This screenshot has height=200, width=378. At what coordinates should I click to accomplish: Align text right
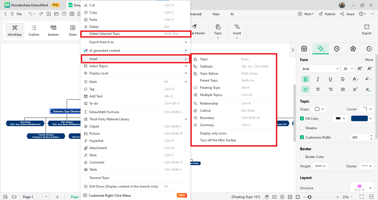[x=330, y=89]
